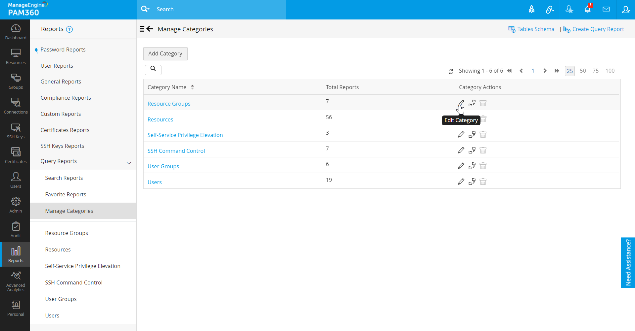Click the refresh icon beside Showing count
This screenshot has width=635, height=331.
(451, 71)
